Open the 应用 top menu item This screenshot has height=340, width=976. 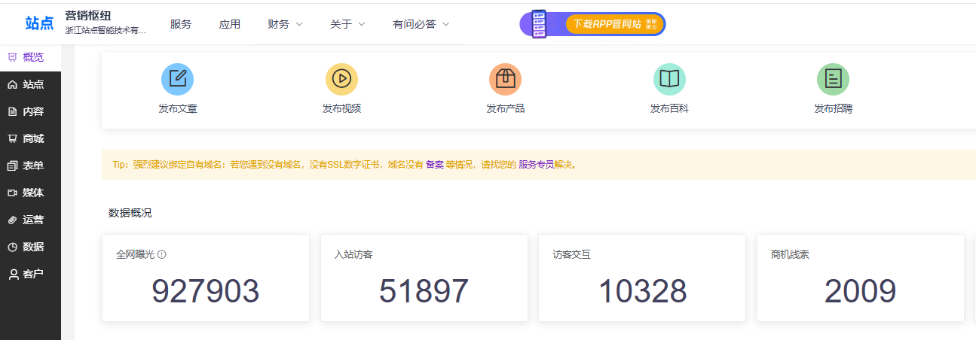click(x=230, y=24)
